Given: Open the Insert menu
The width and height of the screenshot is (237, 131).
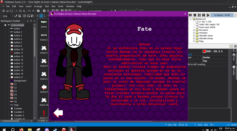Looking at the screenshot, I should [28, 6].
